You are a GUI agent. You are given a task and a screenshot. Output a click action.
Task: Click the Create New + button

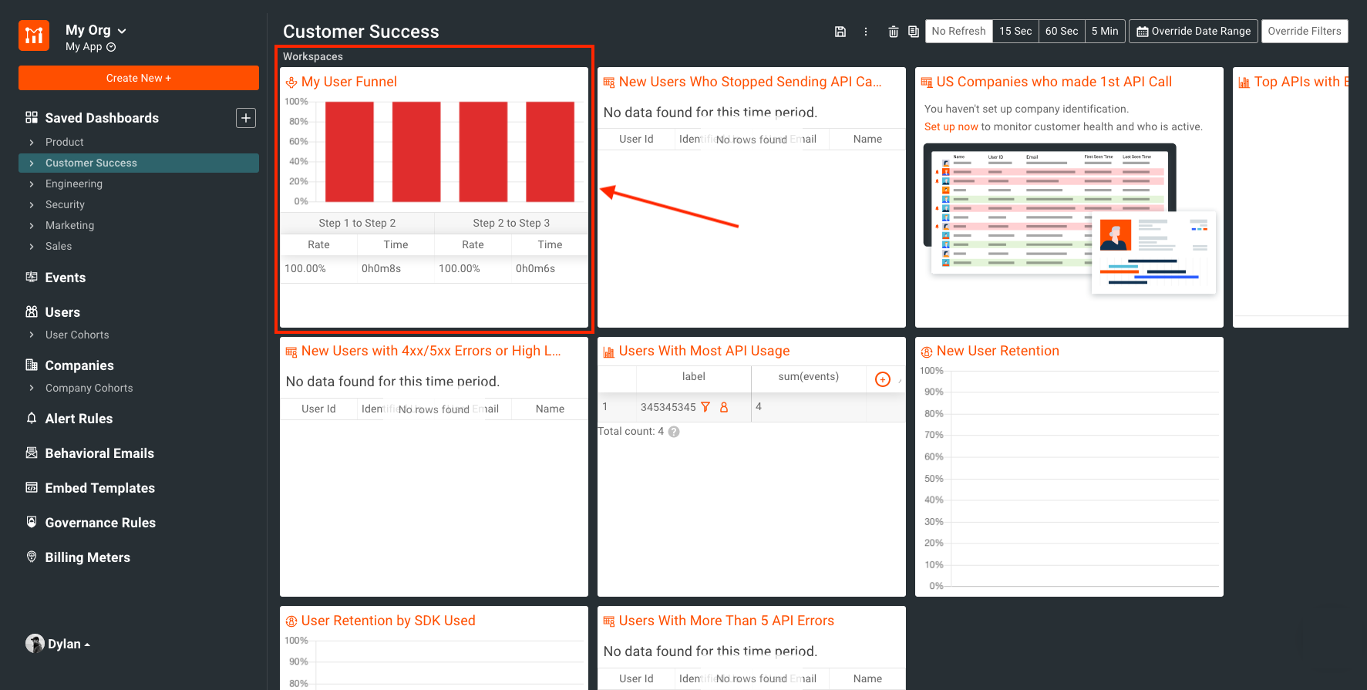coord(139,78)
